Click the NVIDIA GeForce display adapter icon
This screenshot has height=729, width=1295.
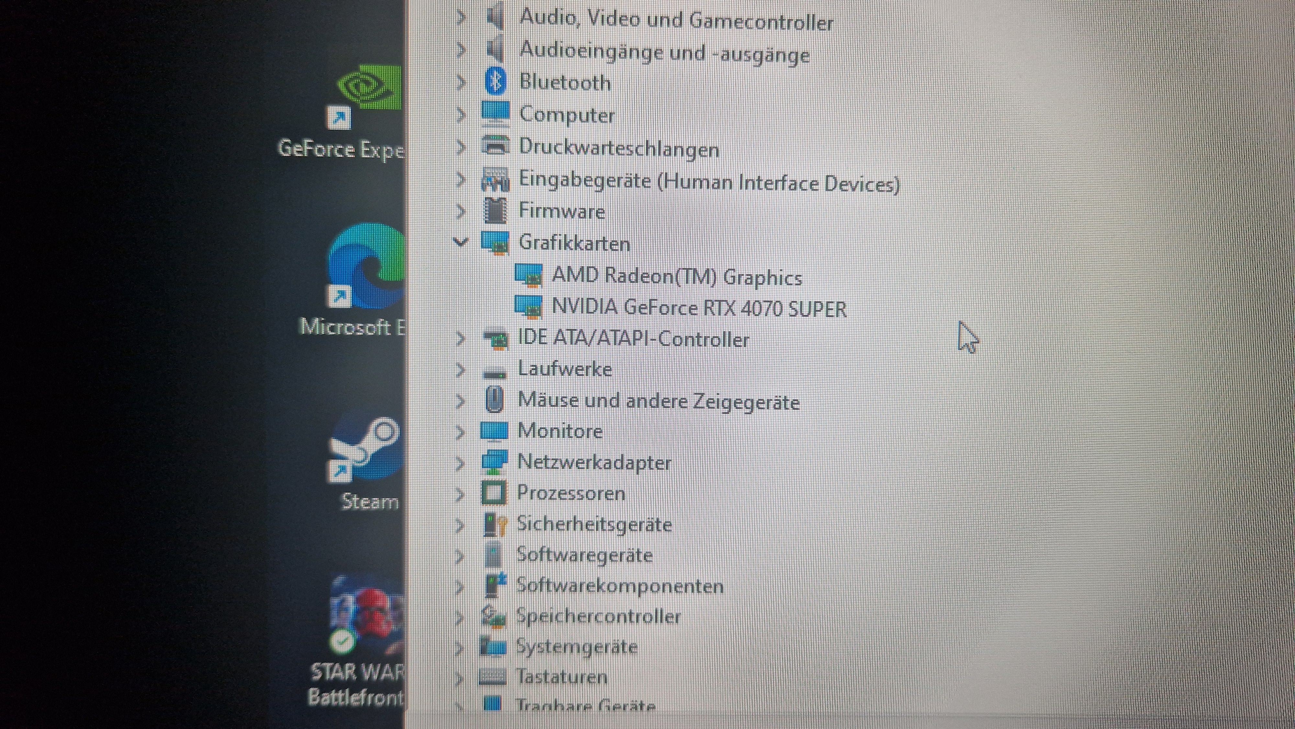(x=528, y=307)
